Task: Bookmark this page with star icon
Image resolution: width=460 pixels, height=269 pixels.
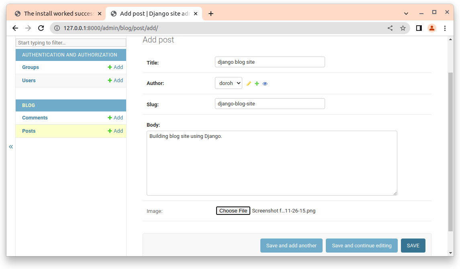Action: pos(403,28)
